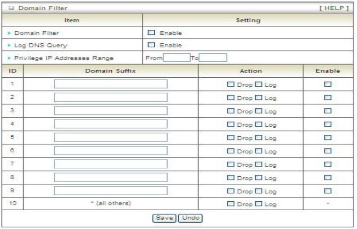Click the Privilege IP range From field
Viewport: 357px width, 229px height.
[175, 57]
